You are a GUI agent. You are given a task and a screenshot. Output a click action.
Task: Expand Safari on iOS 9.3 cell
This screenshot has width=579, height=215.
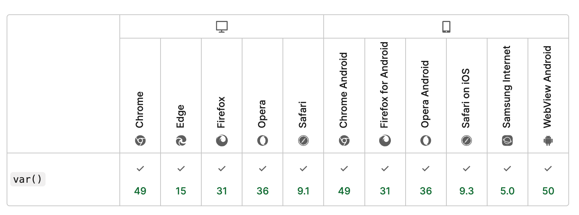467,179
